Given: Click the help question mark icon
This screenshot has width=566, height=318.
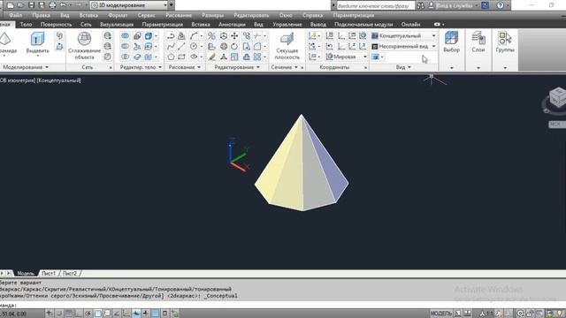Looking at the screenshot, I should point(500,5).
